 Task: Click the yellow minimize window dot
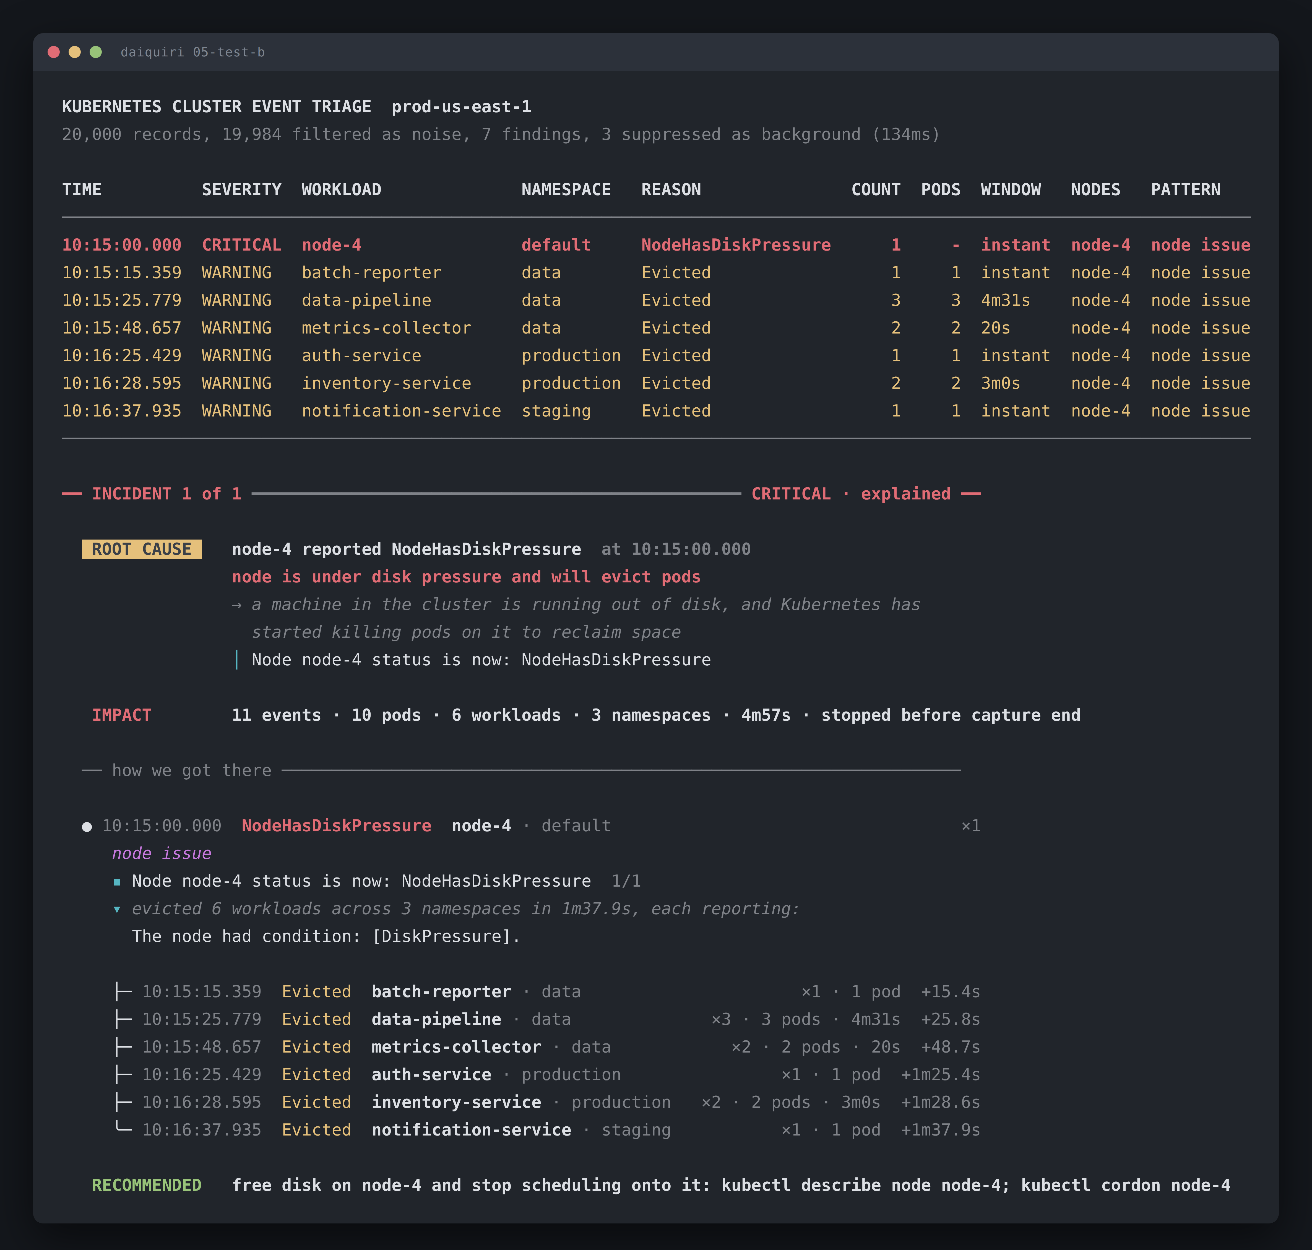(75, 52)
